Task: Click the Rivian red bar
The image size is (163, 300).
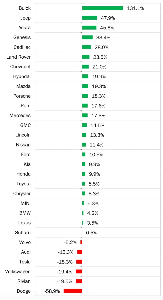Action: pyautogui.click(x=79, y=281)
